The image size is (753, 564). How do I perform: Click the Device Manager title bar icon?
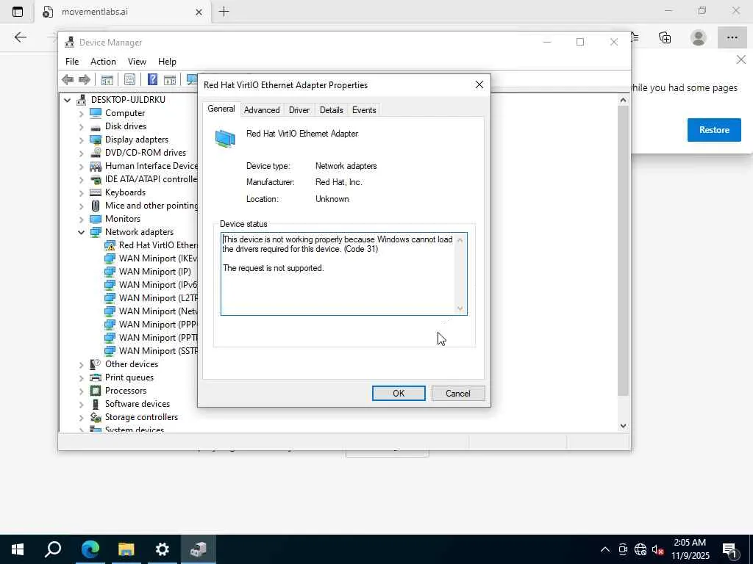click(x=70, y=42)
